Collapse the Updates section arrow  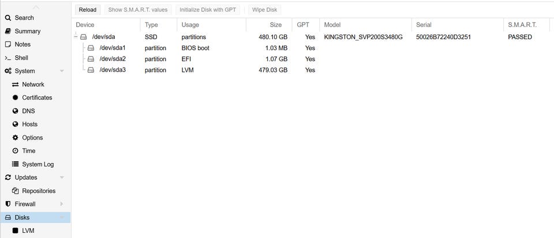pos(62,177)
